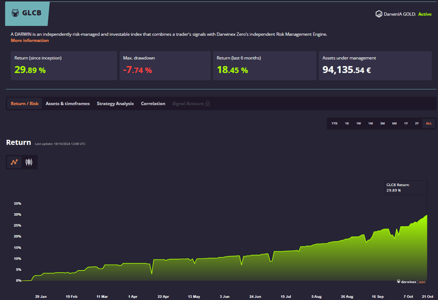Open the More information link
438x300 pixels.
pos(30,41)
